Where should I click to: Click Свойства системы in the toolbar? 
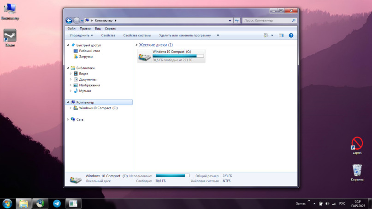[x=137, y=35]
